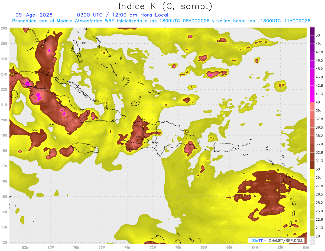Click the 66W longitude label

click(x=229, y=247)
